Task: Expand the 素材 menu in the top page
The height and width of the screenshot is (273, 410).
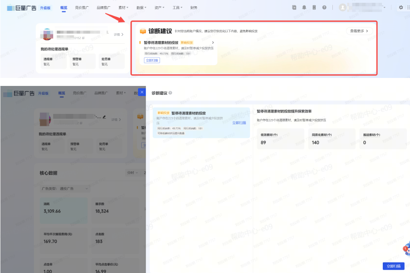Action: 123,8
